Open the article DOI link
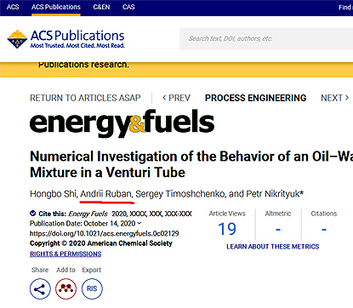The width and height of the screenshot is (353, 308). pyautogui.click(x=105, y=233)
